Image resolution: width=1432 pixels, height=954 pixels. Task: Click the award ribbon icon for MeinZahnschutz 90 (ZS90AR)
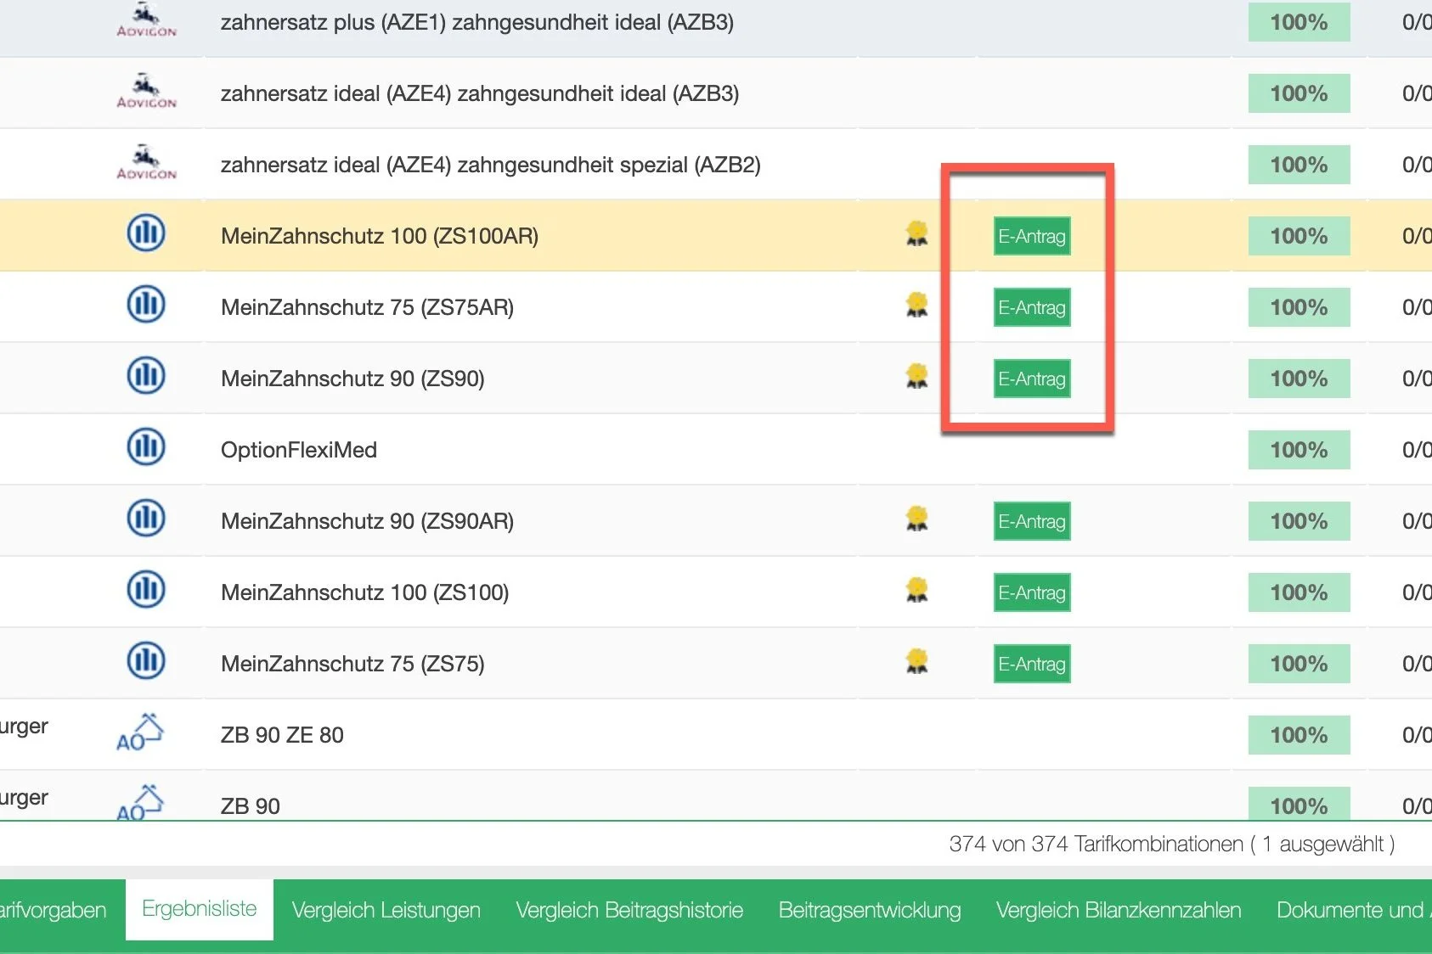point(916,519)
